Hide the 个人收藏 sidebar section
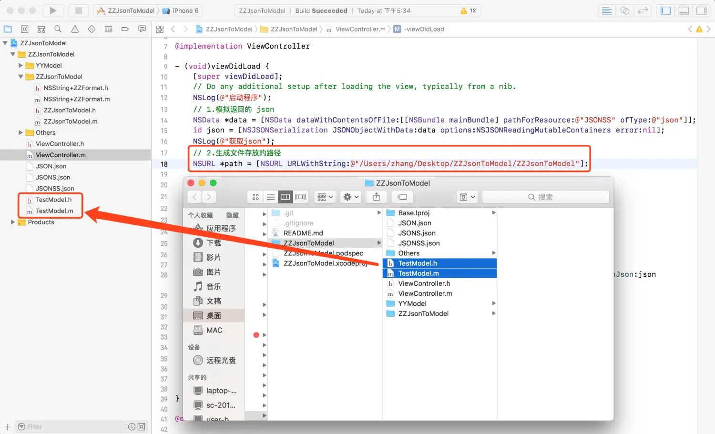 [232, 215]
